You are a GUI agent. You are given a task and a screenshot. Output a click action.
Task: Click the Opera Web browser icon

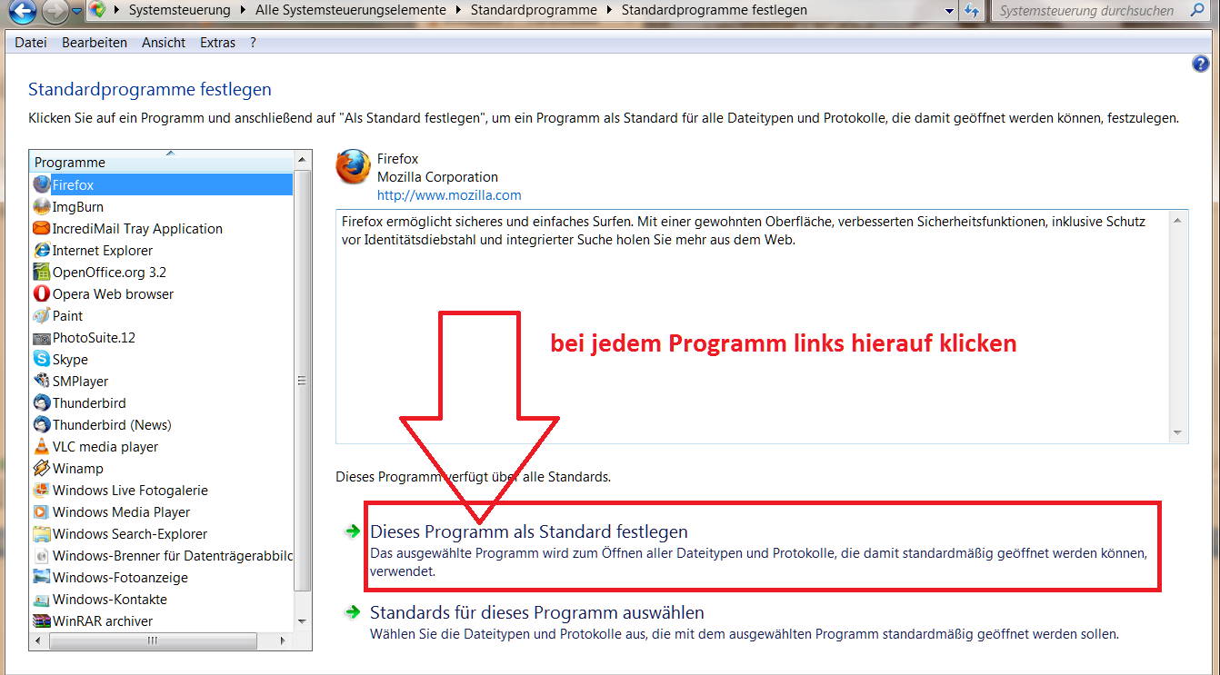pos(42,293)
